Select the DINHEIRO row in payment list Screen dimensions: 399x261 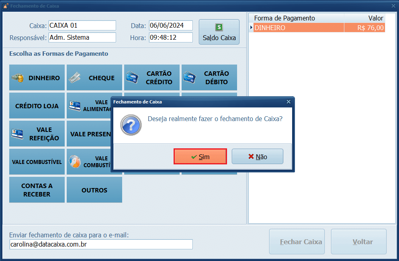coord(297,28)
